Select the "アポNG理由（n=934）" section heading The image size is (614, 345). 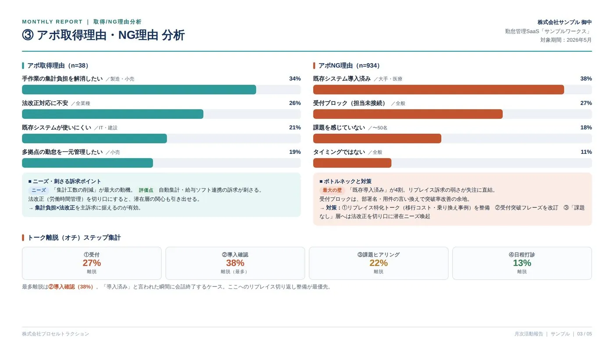pos(351,66)
